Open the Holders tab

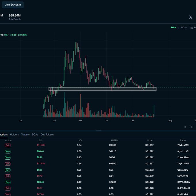click(x=14, y=135)
